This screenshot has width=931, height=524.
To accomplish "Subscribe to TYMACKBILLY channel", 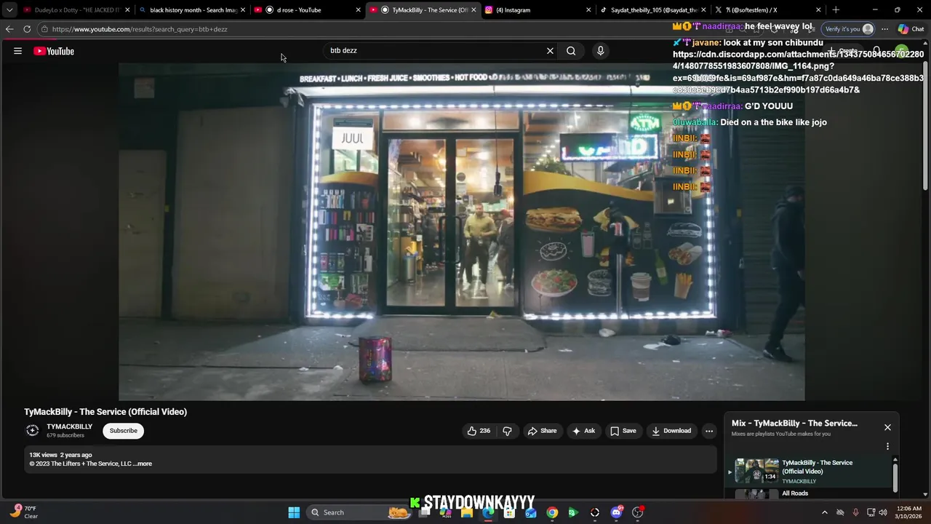I will point(123,431).
